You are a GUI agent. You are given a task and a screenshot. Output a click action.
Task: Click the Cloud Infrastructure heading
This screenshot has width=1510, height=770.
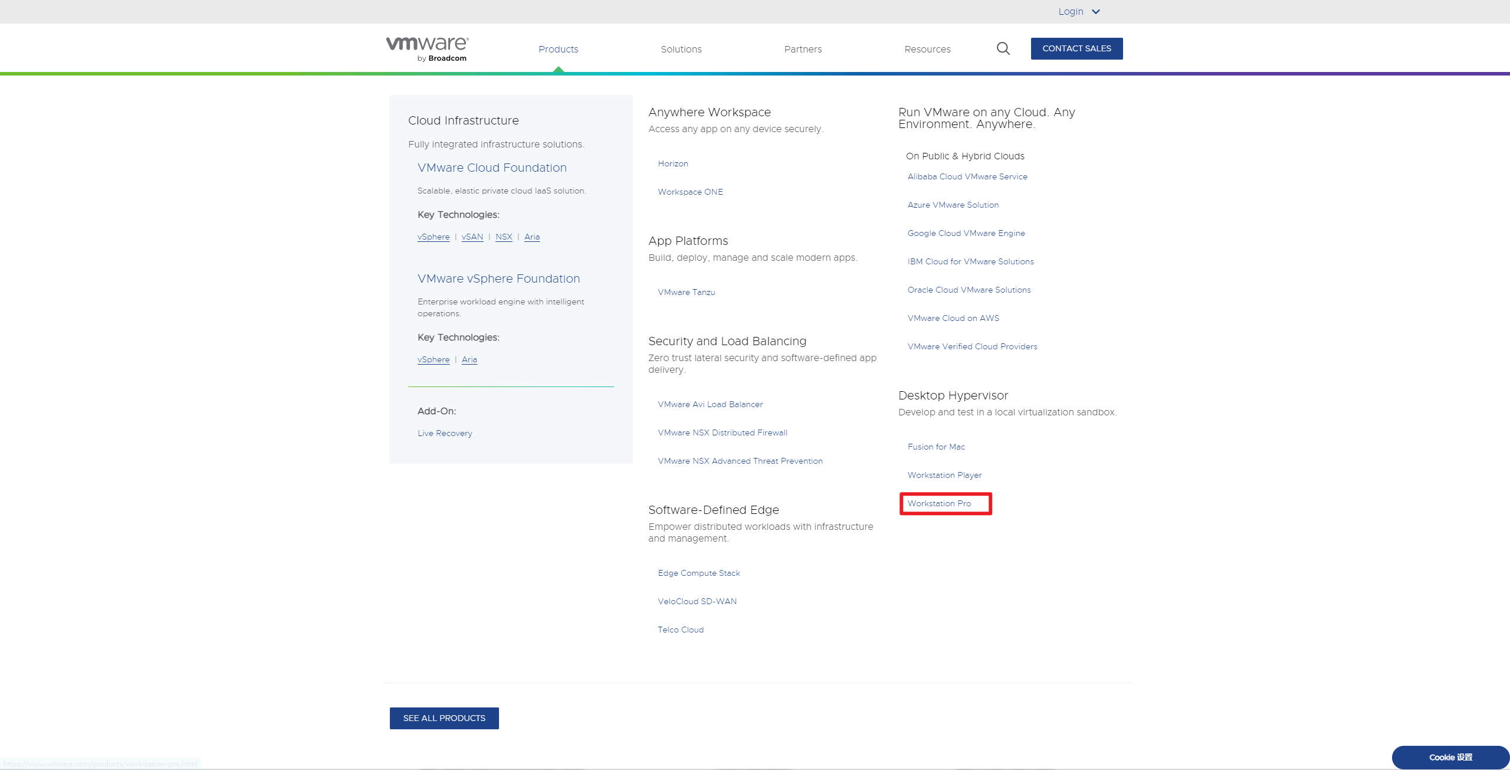click(x=464, y=120)
